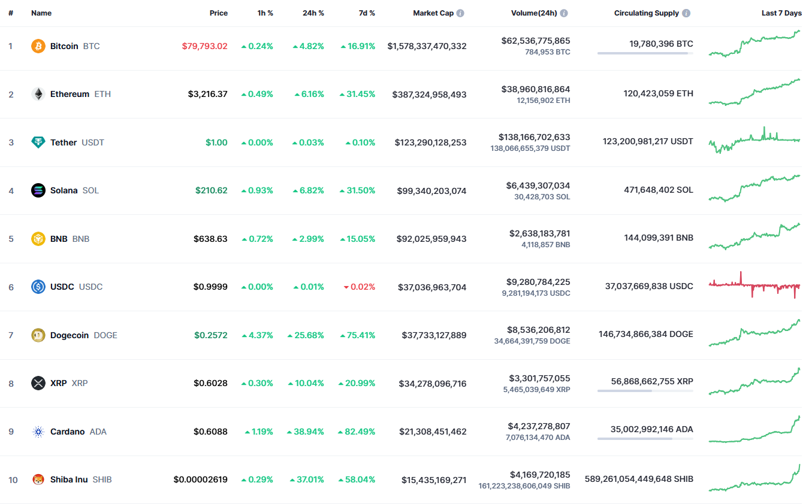Click Tether's volume $138,166,702,633
Screen dimensions: 812x504
[x=535, y=137]
